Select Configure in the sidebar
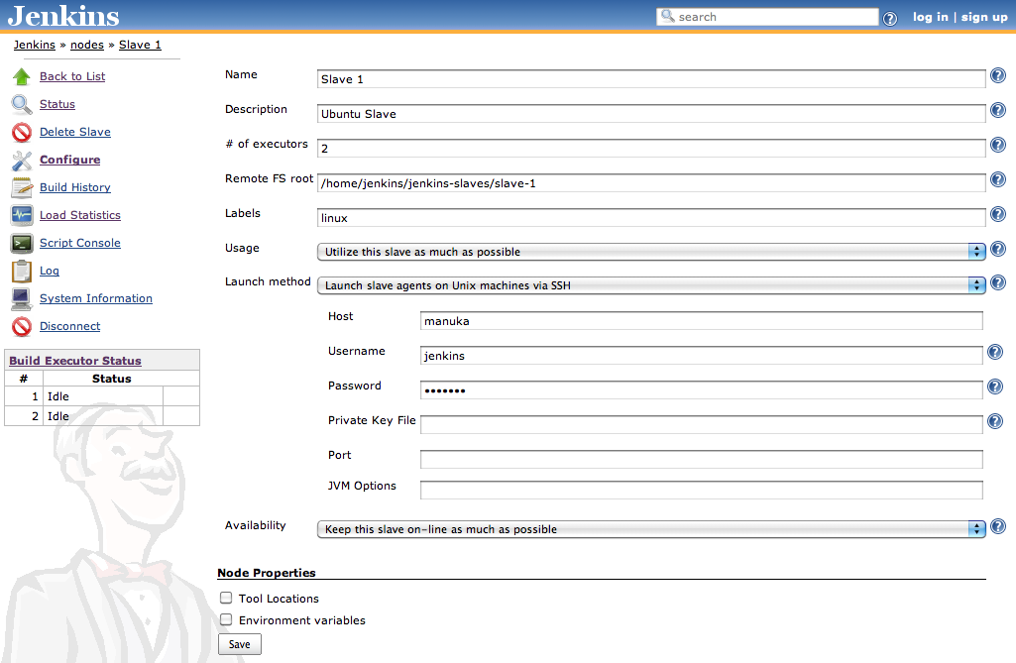This screenshot has height=663, width=1016. (70, 161)
